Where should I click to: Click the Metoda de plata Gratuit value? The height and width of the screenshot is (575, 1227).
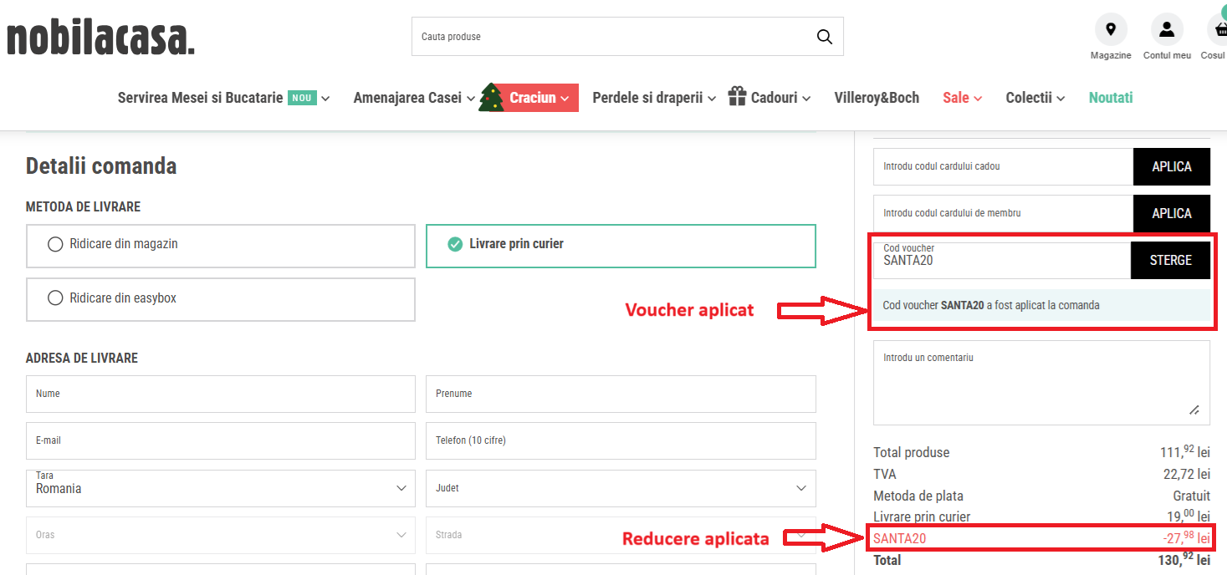[x=1191, y=496]
